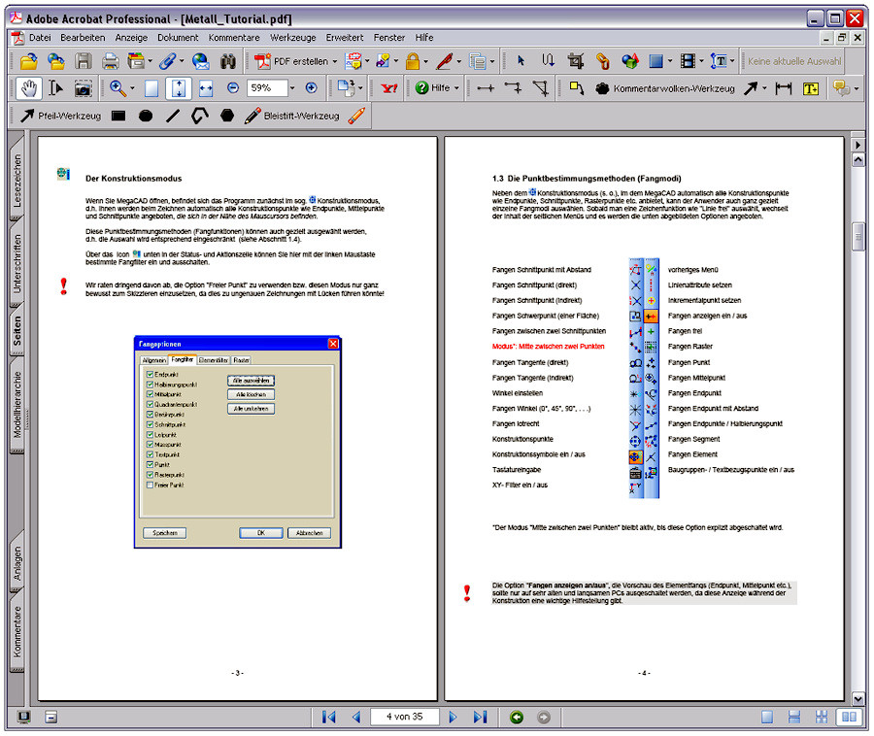Screen dimensions: 874x736
Task: Open the Anzeige menu
Action: pos(131,38)
